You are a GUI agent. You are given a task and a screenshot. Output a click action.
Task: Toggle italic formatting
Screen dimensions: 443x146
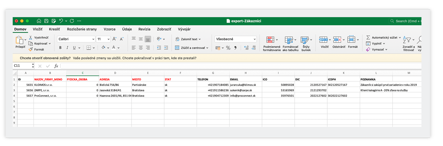(67, 48)
